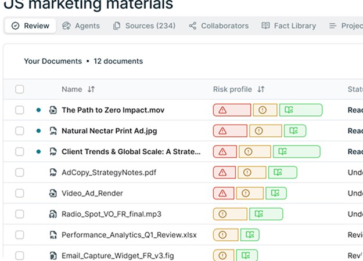The width and height of the screenshot is (363, 261).
Task: Click the audio file icon for Radio_Spot_VO_FR_final.mp3
Action: click(x=53, y=215)
